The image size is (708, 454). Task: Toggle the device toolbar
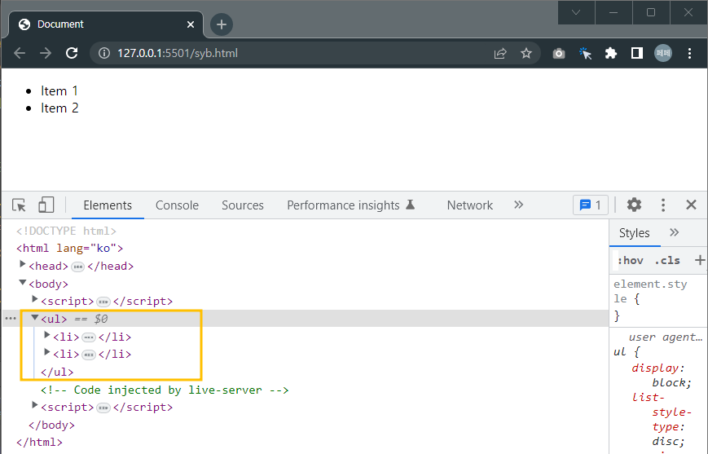(x=46, y=205)
